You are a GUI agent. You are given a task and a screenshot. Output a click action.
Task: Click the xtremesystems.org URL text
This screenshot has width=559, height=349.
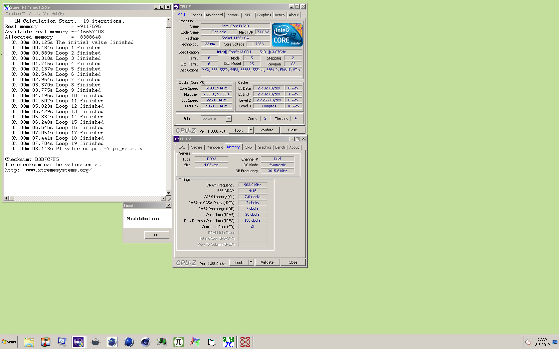tap(48, 170)
